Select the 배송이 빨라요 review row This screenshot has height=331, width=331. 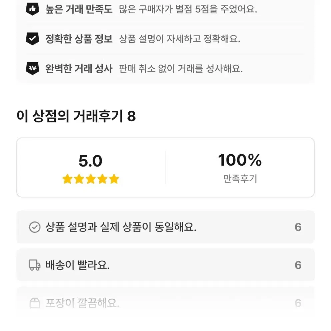point(165,265)
